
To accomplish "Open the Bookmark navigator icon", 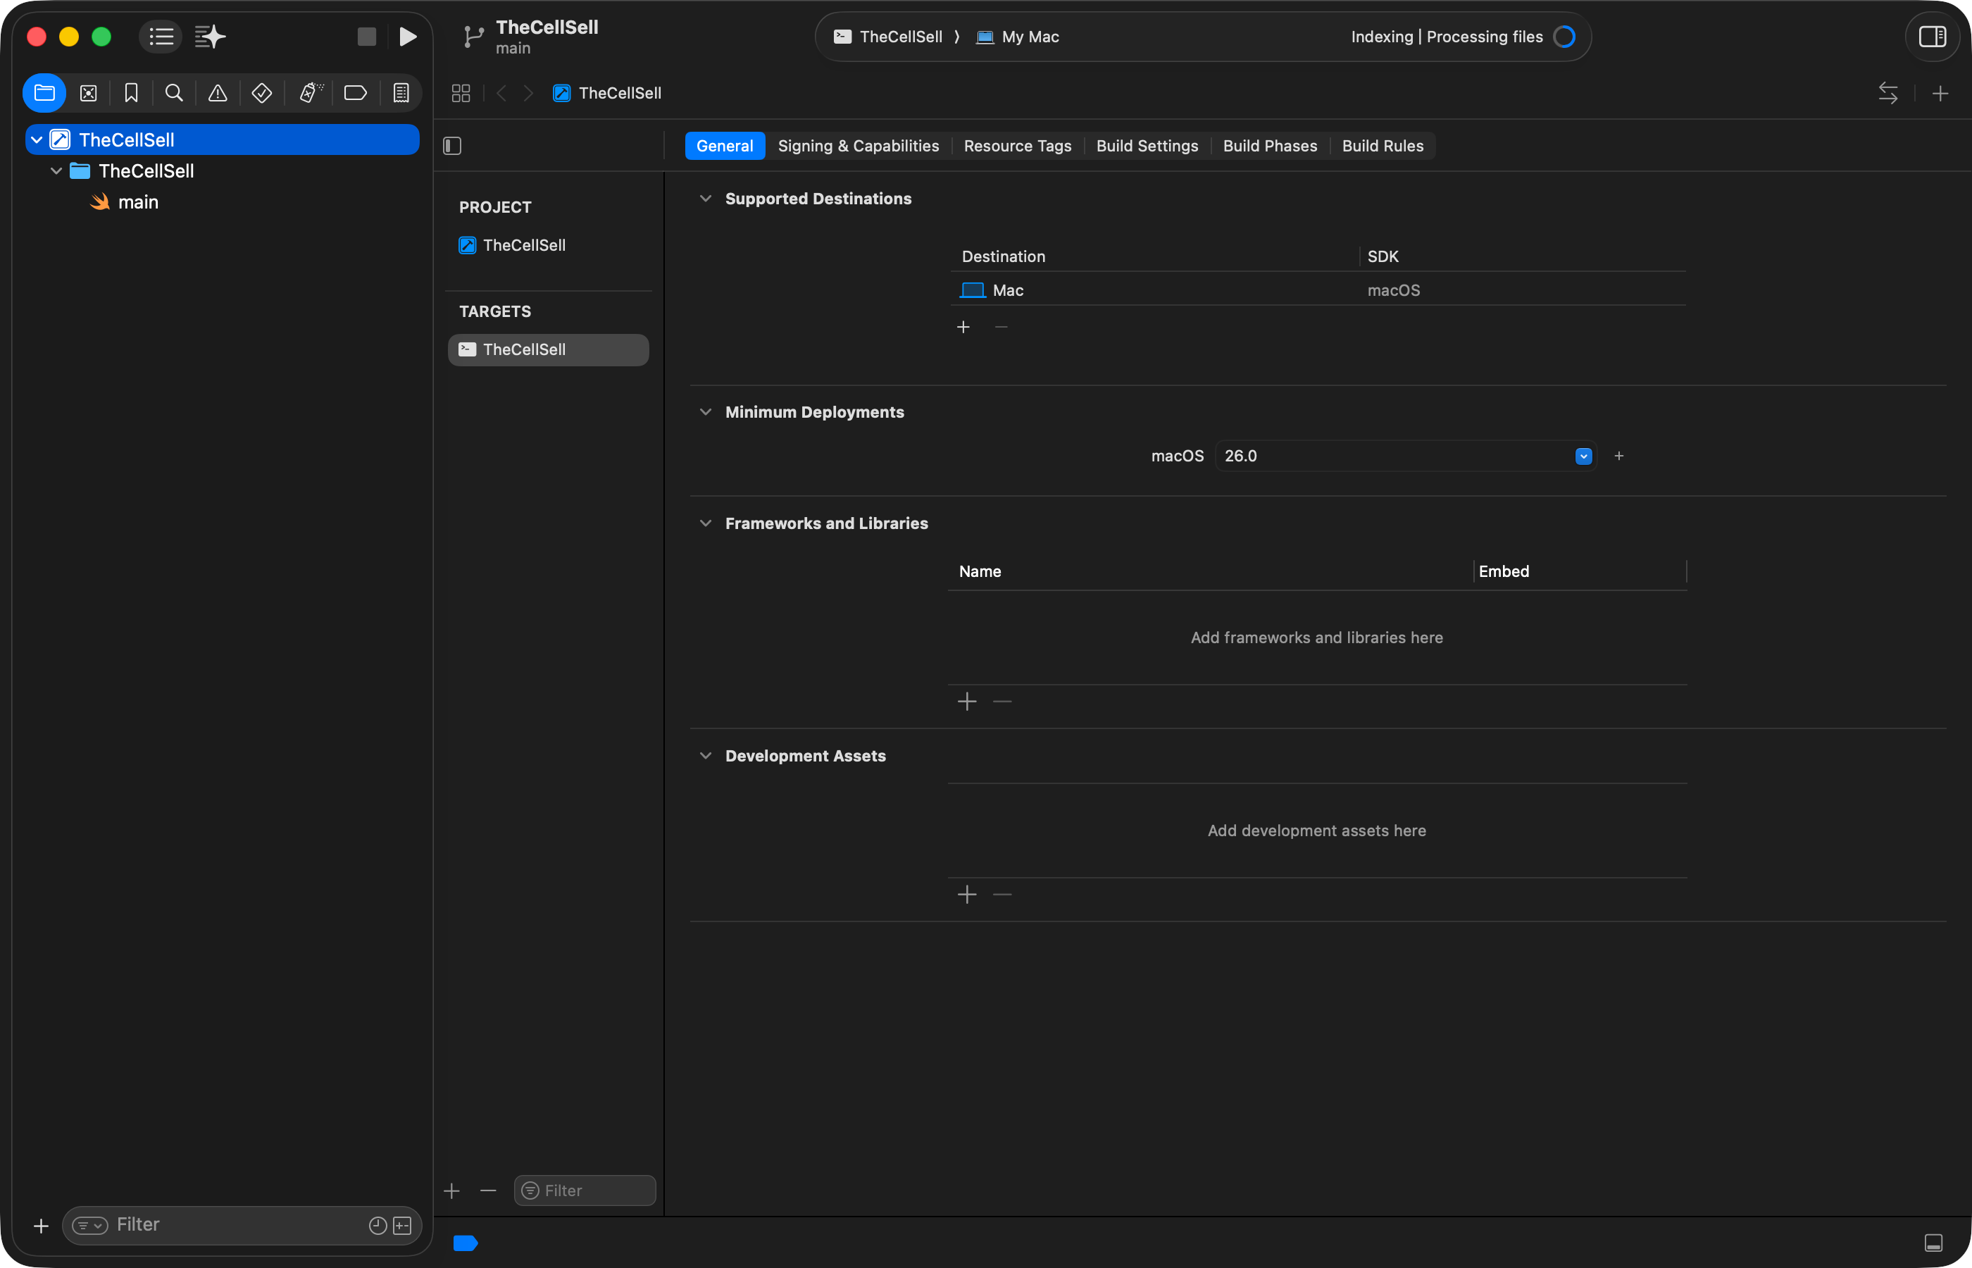I will 131,93.
